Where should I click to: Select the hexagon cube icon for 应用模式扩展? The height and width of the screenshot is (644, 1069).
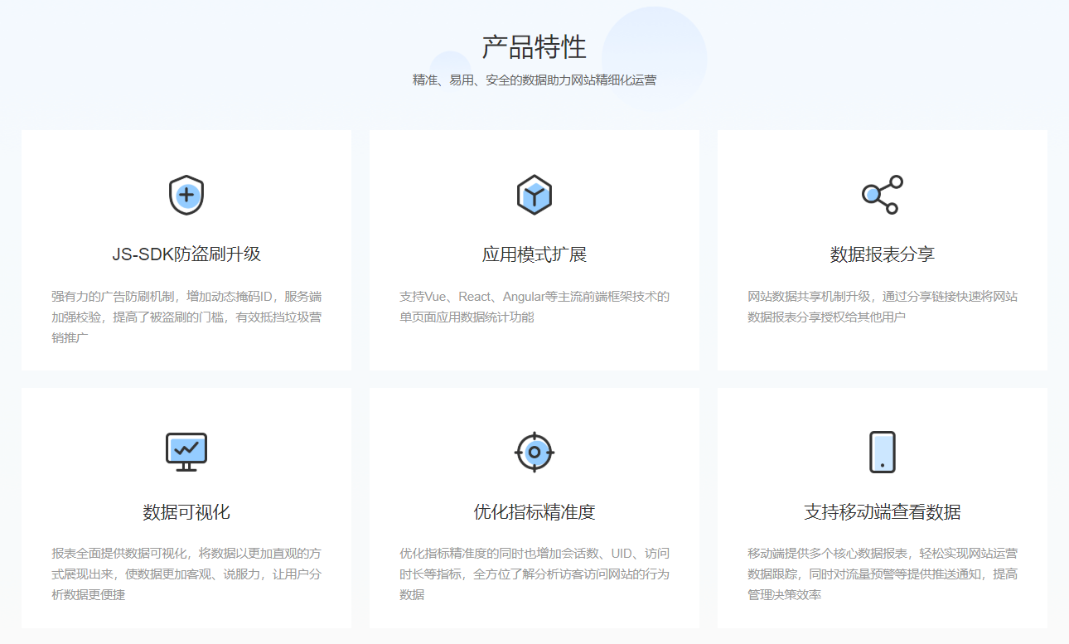[534, 193]
